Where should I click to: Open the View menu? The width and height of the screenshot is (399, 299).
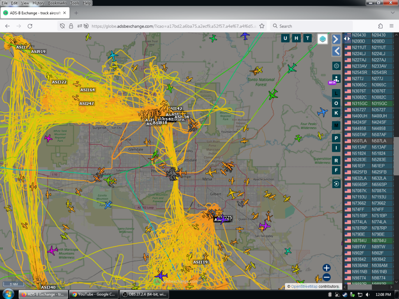pos(25,3)
